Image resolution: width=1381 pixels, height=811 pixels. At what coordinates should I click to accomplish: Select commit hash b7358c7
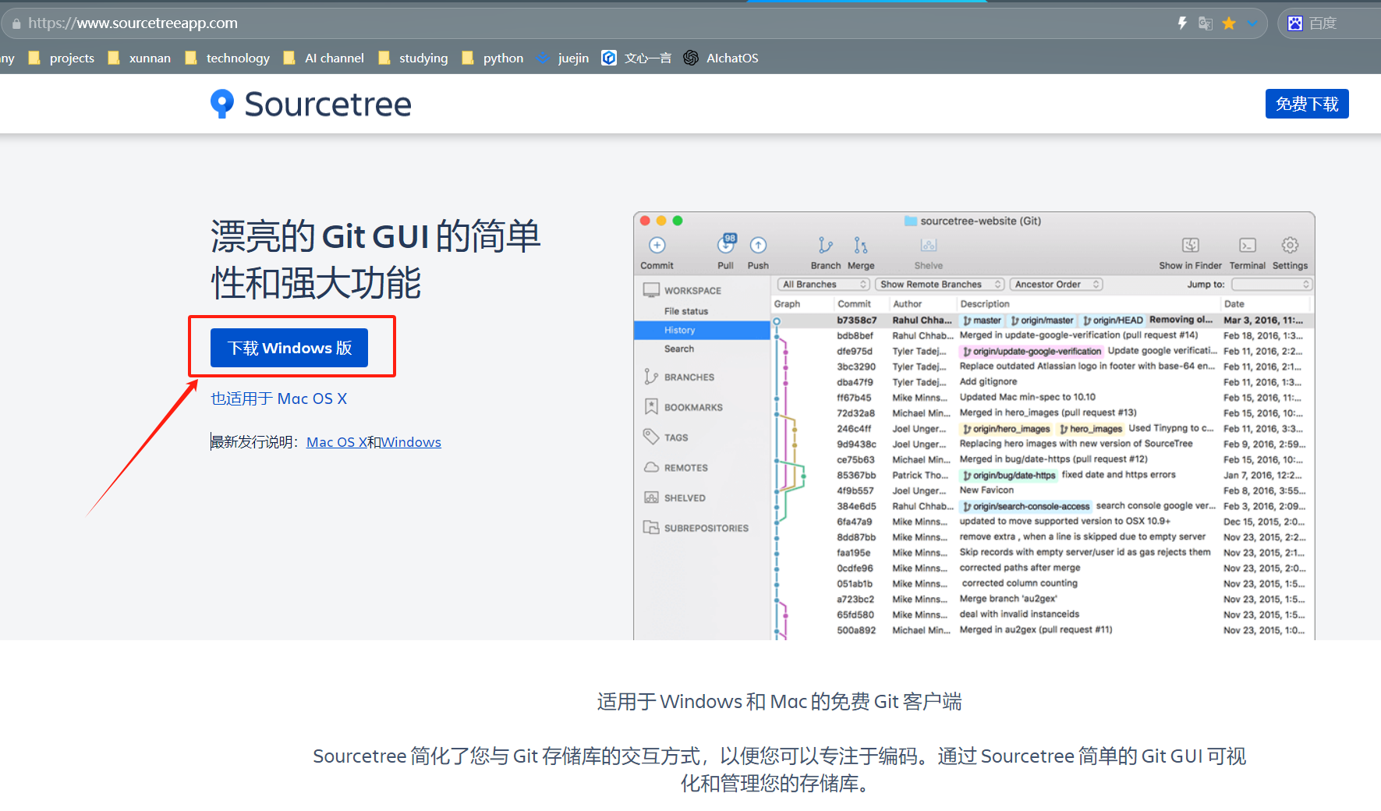[856, 321]
